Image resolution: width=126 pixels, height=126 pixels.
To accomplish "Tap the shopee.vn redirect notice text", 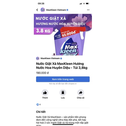I will coord(63,84).
